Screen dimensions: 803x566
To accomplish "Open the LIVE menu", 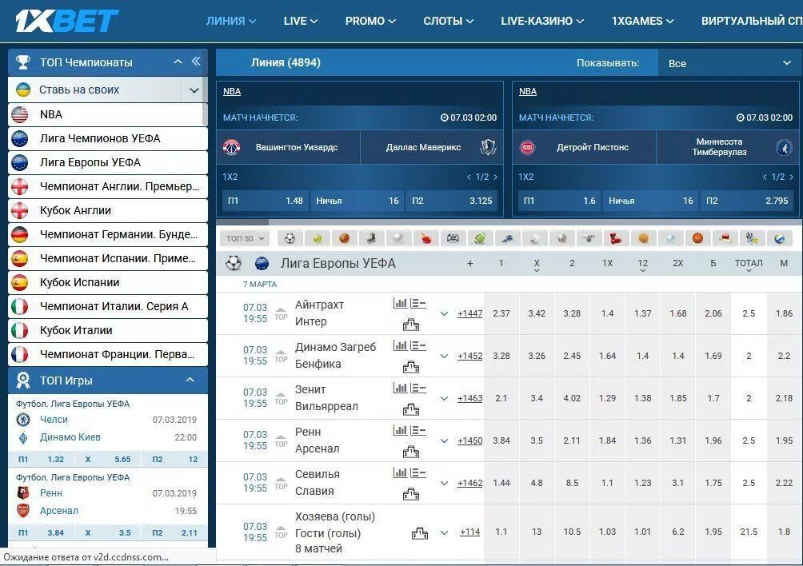I will tap(301, 21).
